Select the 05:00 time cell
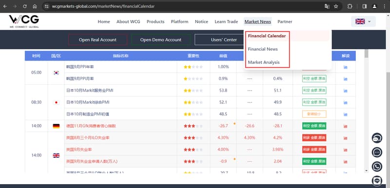The height and width of the screenshot is (188, 390). coord(36,73)
